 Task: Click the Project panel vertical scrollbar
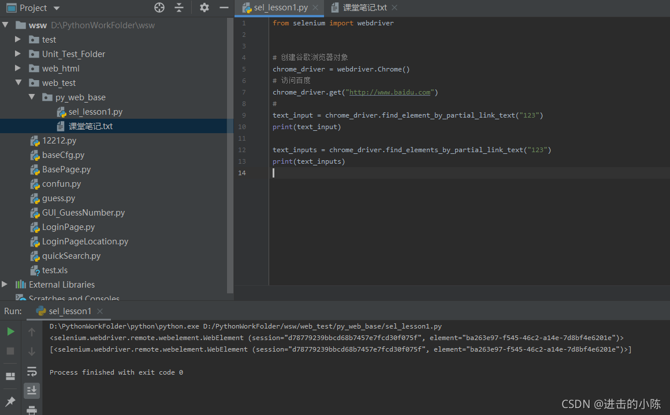(230, 156)
